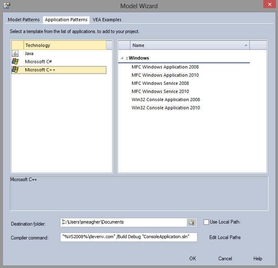Open the VEA Examples tab
The height and width of the screenshot is (268, 278).
(107, 20)
